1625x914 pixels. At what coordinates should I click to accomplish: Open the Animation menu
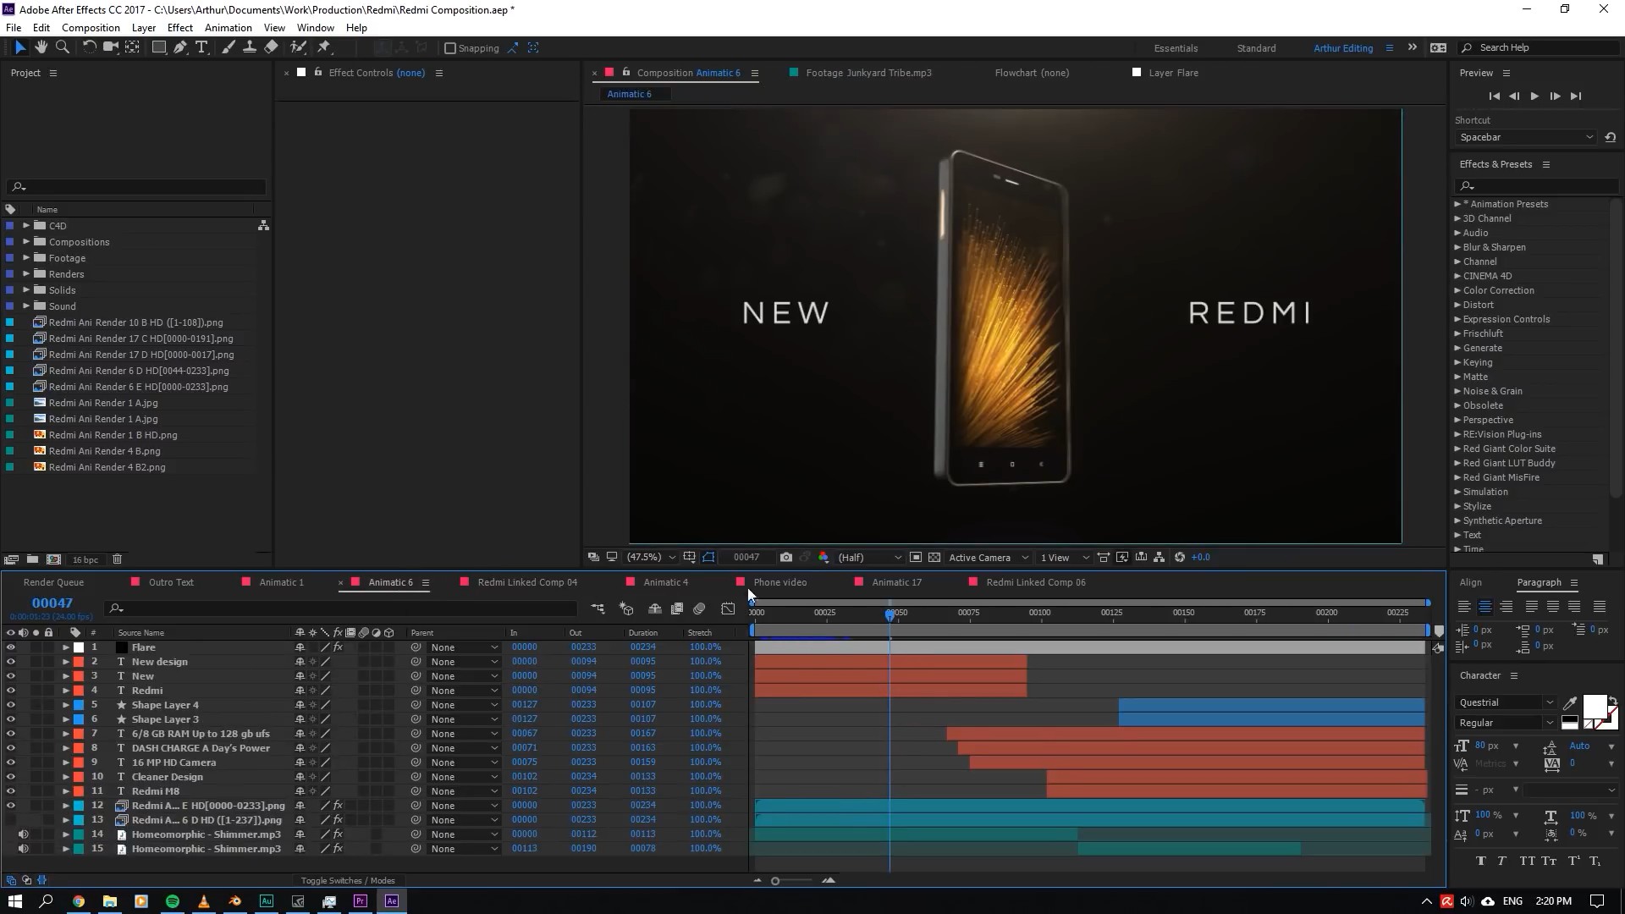pyautogui.click(x=228, y=28)
